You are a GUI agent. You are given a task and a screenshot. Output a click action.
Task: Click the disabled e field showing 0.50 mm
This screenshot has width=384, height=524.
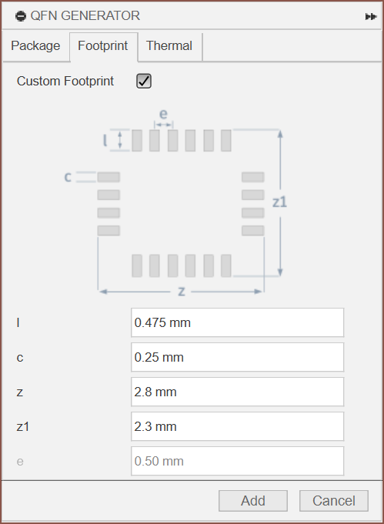tap(237, 461)
